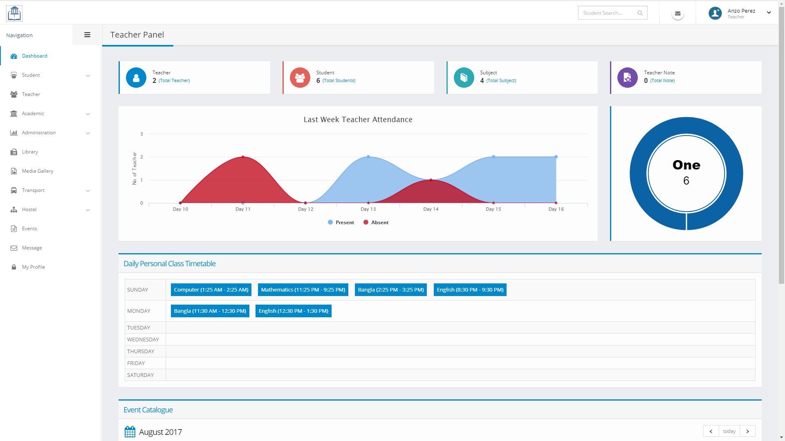
Task: Open the mail envelope notification icon
Action: coord(677,13)
